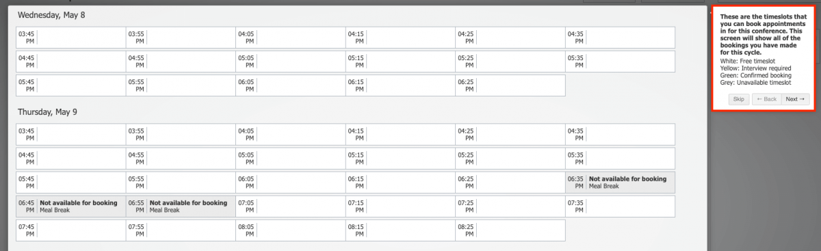This screenshot has height=251, width=821.
Task: Select Wednesday 05:45 PM timeslot
Action: click(71, 85)
